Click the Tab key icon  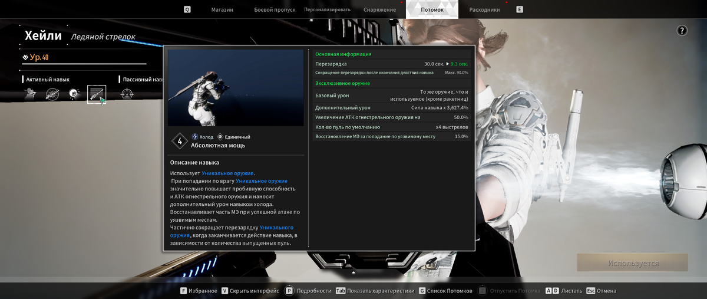pos(341,291)
